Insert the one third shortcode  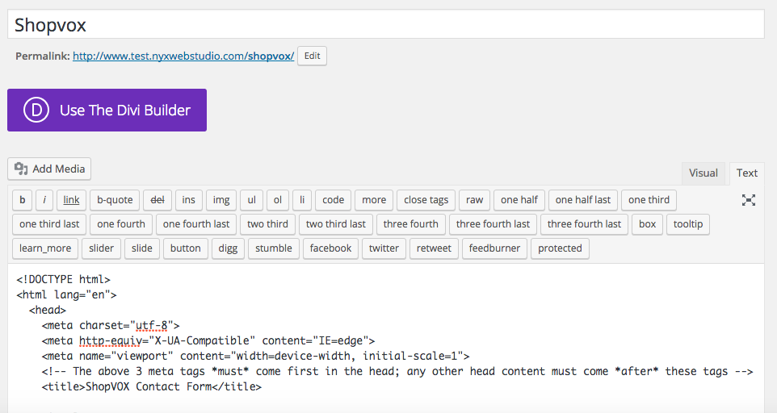pyautogui.click(x=649, y=200)
